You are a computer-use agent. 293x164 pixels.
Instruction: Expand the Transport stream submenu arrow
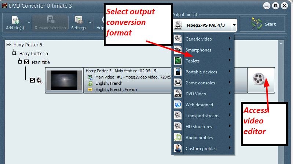tap(230, 115)
